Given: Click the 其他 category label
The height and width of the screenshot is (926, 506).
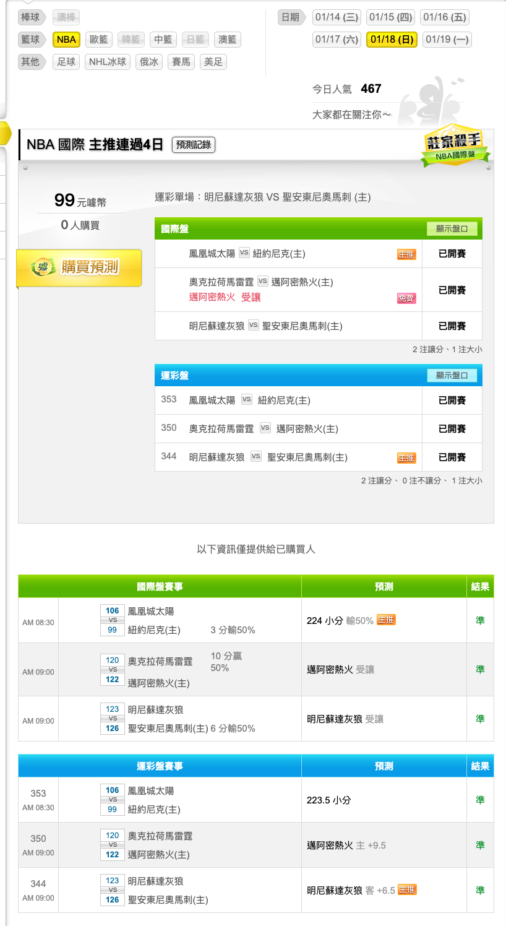Looking at the screenshot, I should (x=32, y=62).
